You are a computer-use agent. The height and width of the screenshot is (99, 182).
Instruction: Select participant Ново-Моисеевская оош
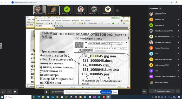pyautogui.click(x=164, y=59)
